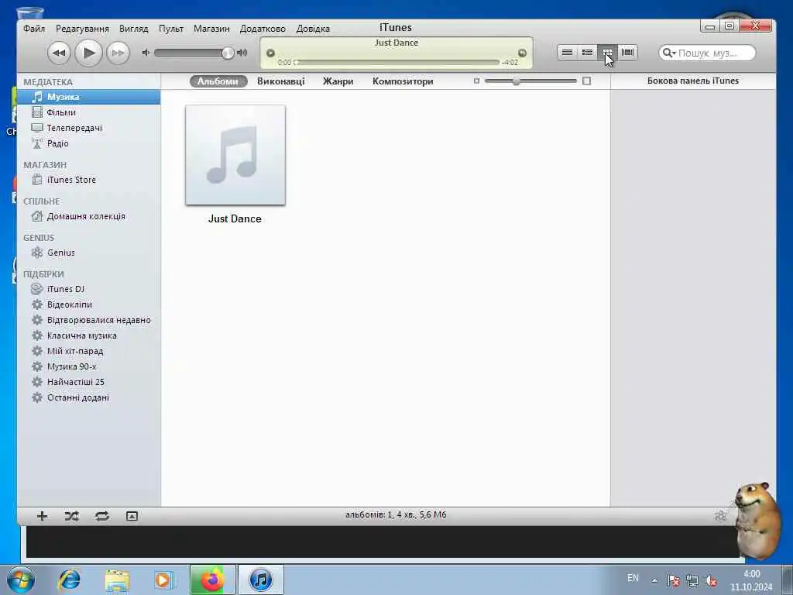
Task: Open Класична музика playlist
Action: pos(89,335)
